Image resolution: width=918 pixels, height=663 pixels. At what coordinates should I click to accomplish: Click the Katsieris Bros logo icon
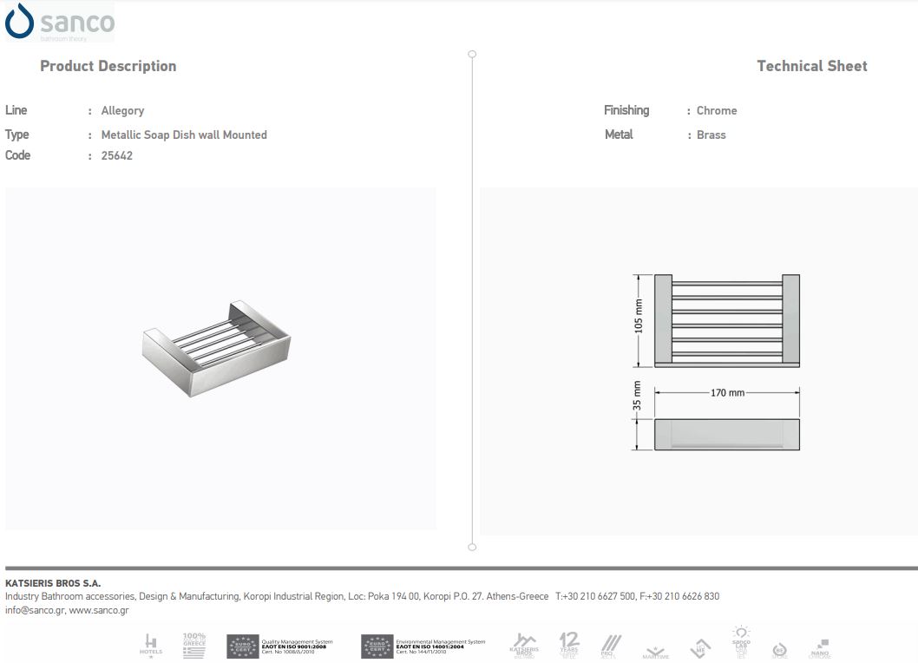[523, 646]
